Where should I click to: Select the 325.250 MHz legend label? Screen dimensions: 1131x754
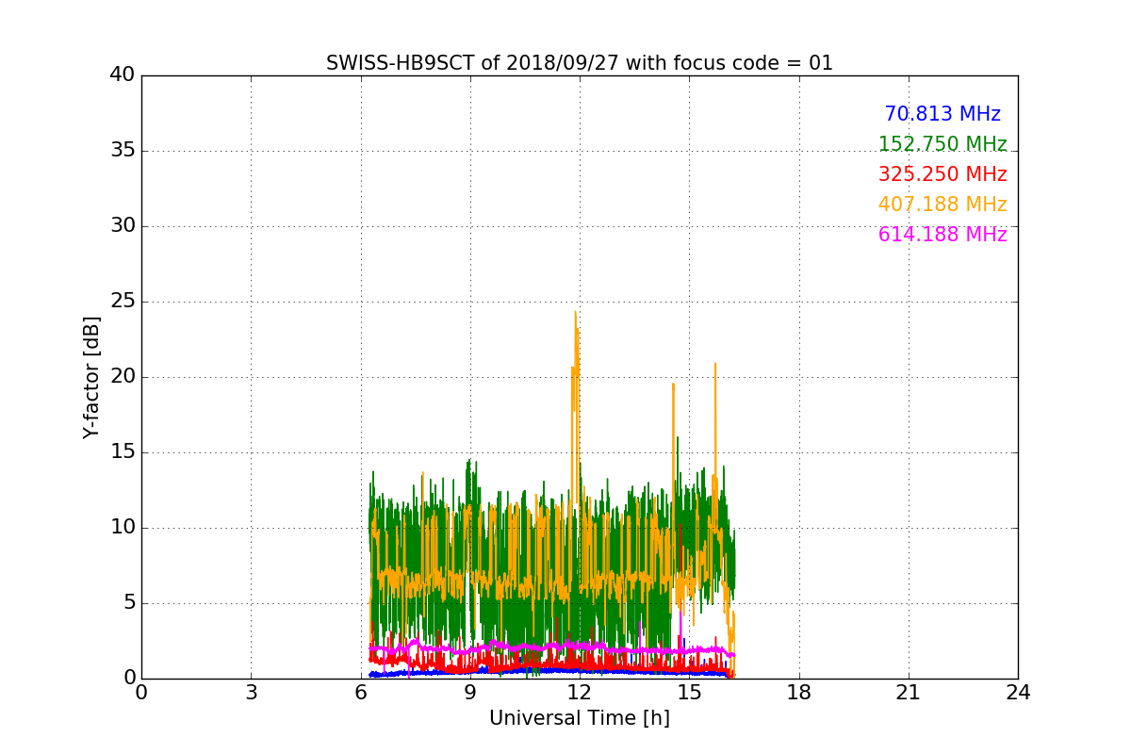tap(942, 174)
